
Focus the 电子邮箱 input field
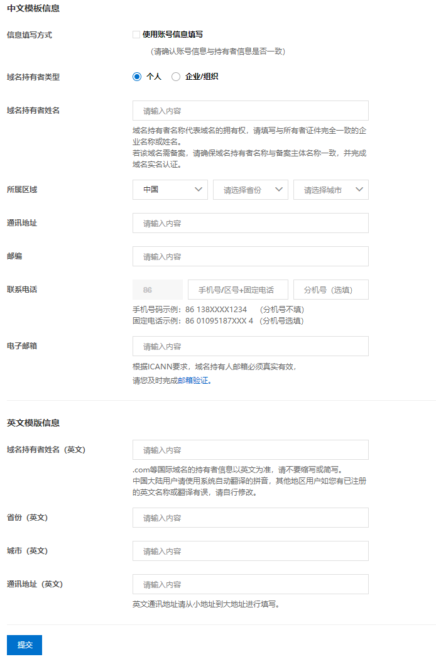(251, 346)
